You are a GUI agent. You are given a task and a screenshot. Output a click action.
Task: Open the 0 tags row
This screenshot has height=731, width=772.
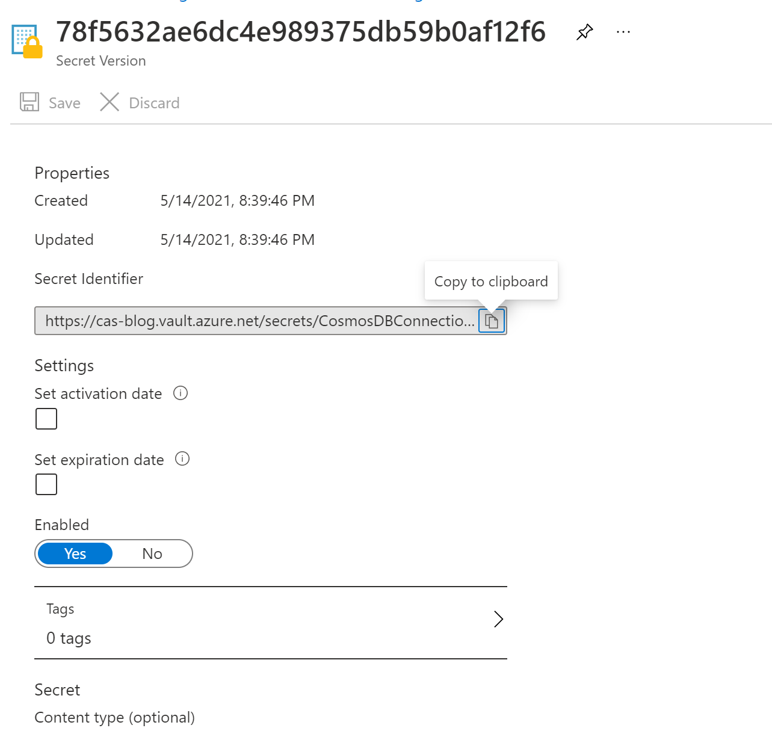(x=271, y=623)
